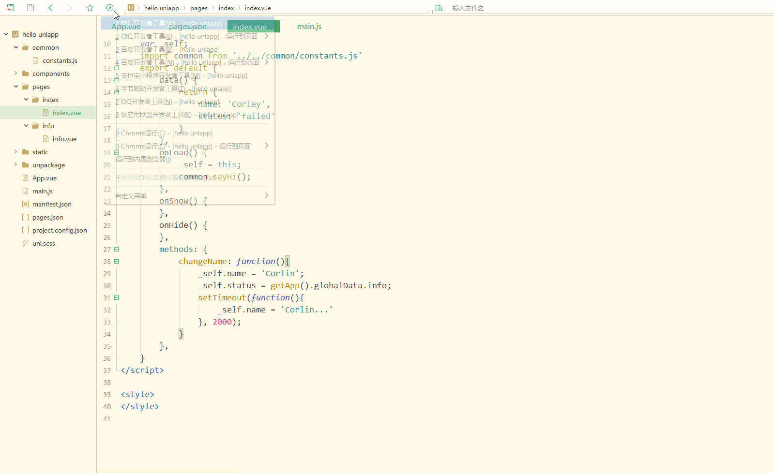Choose 运行到内置浏览器 from the run menu
The width and height of the screenshot is (774, 473).
[187, 159]
